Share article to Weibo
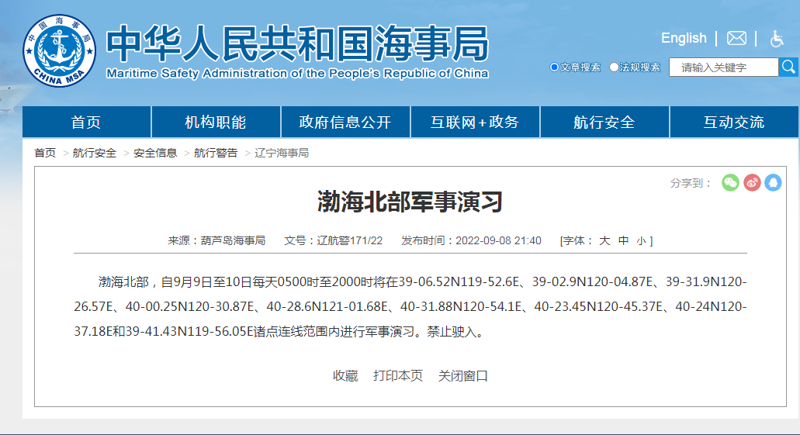Viewport: 800px width, 435px height. [752, 182]
